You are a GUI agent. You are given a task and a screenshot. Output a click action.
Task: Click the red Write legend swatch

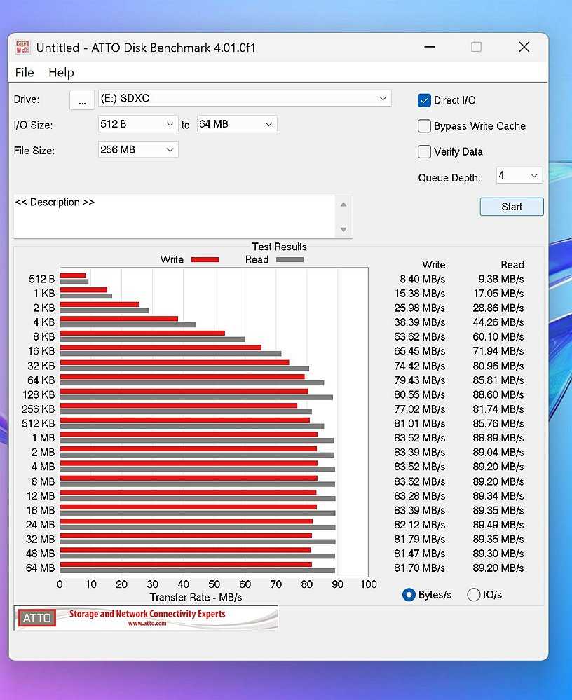205,260
